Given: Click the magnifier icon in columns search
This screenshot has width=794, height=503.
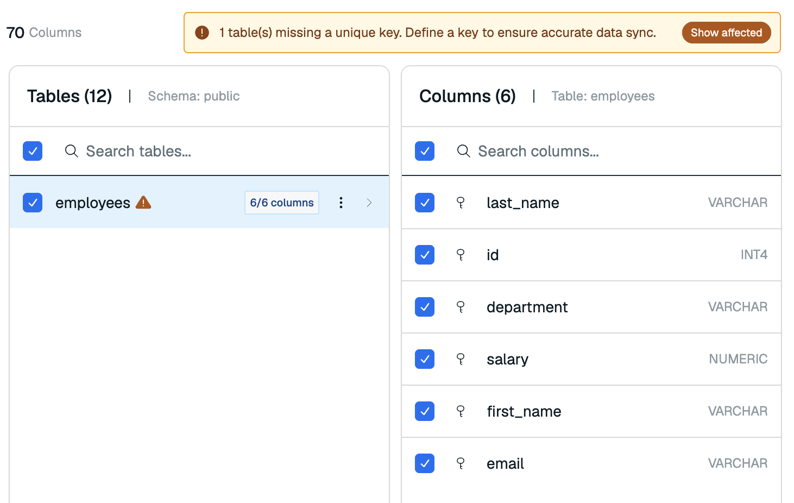Looking at the screenshot, I should 464,151.
